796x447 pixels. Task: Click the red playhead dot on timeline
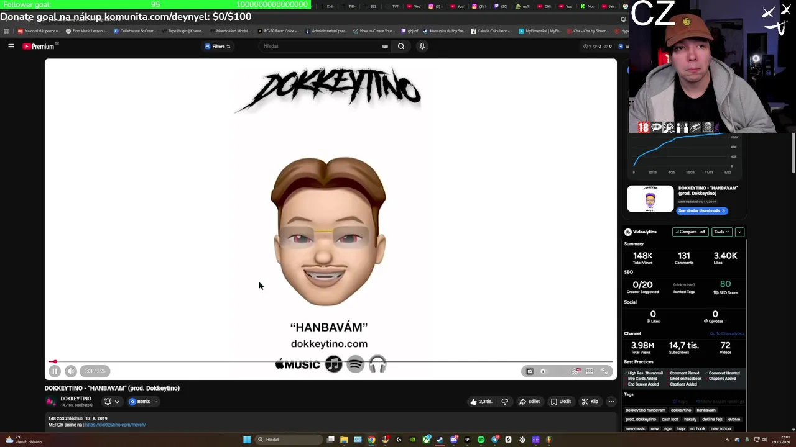(x=55, y=361)
